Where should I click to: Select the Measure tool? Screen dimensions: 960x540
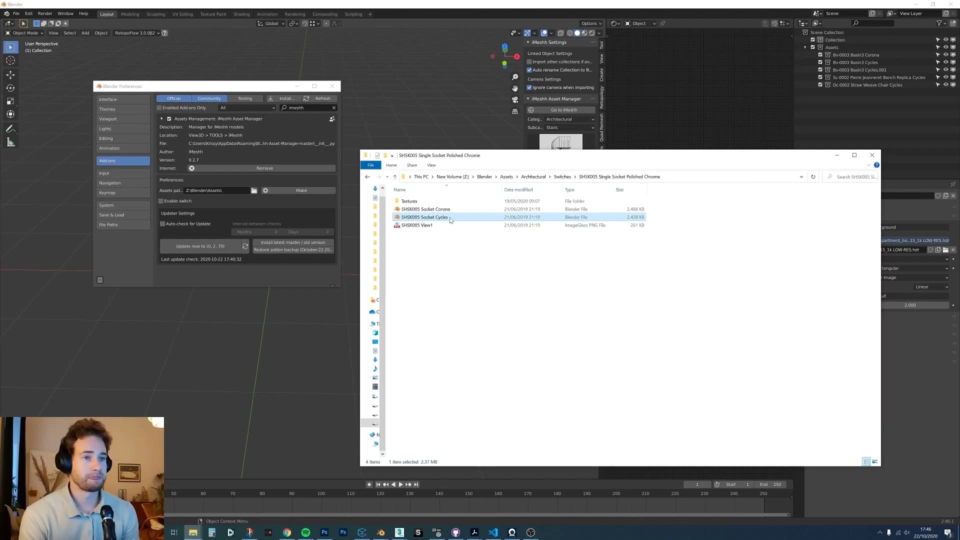[10, 142]
